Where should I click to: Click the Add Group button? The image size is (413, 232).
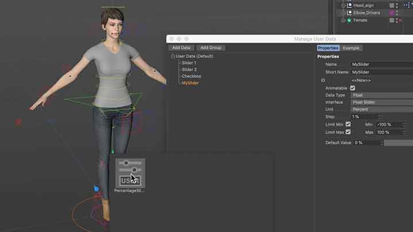211,48
